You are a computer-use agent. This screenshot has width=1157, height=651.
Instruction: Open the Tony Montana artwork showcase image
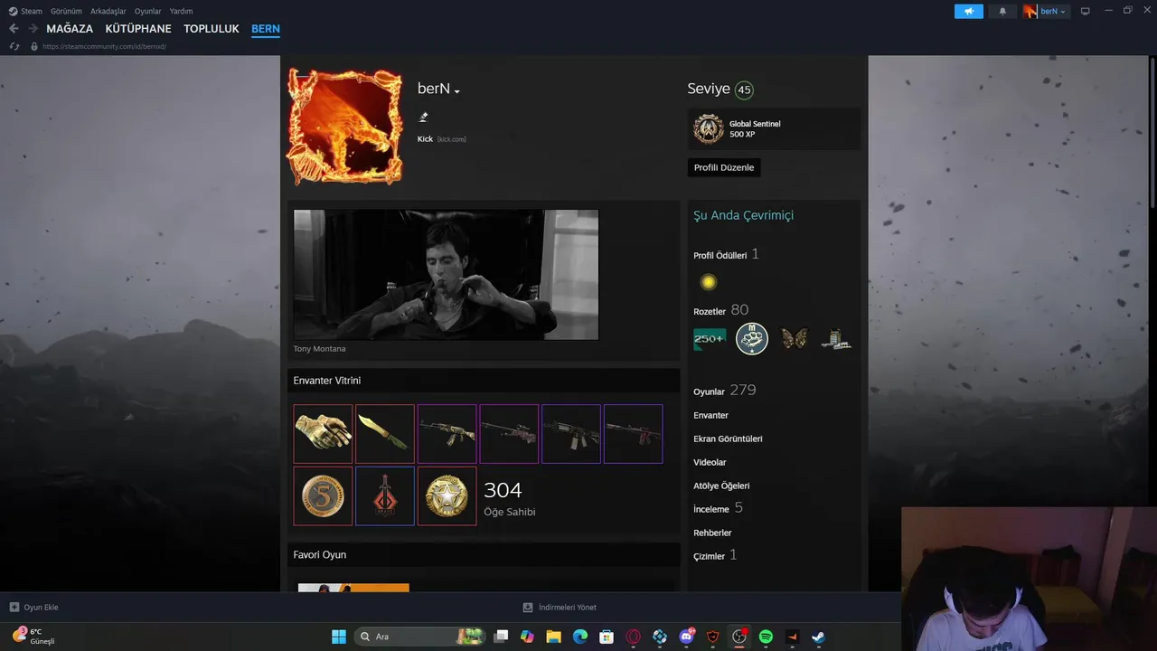[x=446, y=275]
